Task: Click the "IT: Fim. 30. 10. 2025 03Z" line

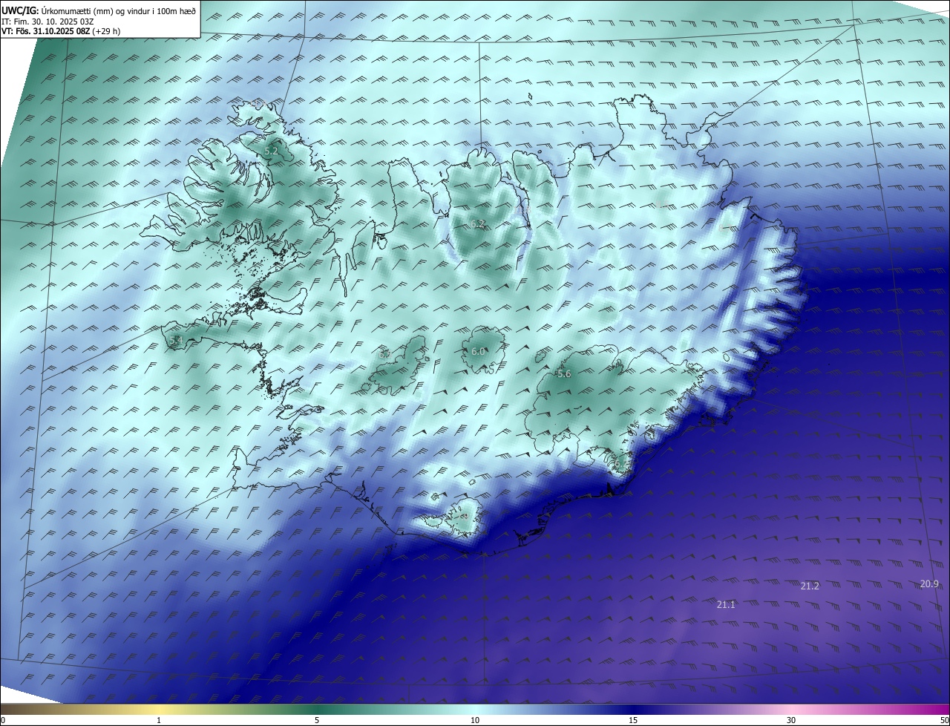Action: (x=47, y=22)
